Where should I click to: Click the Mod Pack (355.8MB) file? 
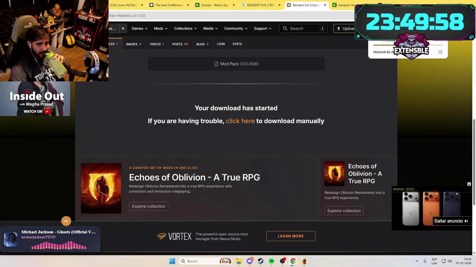(x=236, y=64)
